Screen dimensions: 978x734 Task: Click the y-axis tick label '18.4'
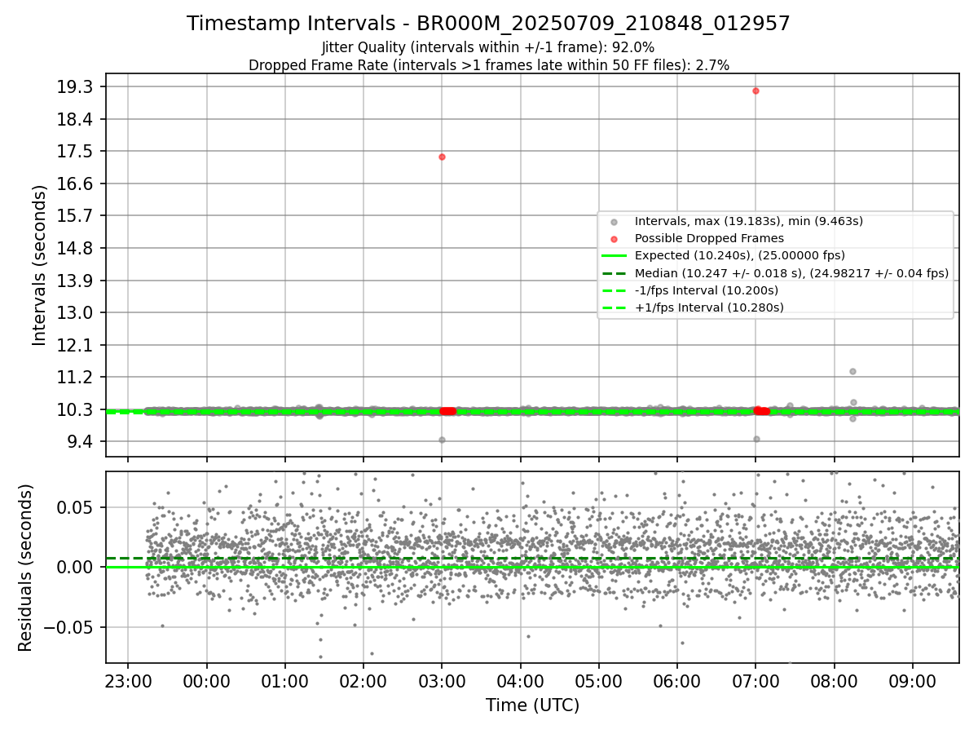click(x=77, y=119)
